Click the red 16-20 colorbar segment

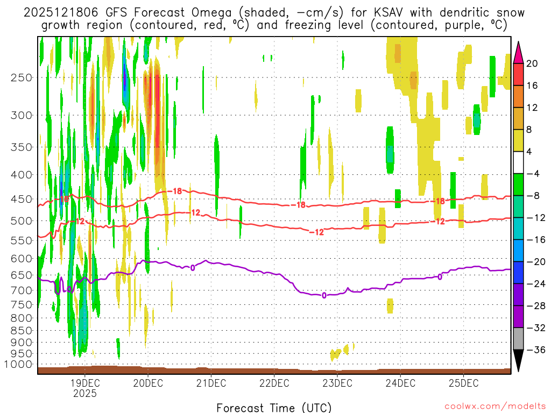[x=518, y=74]
